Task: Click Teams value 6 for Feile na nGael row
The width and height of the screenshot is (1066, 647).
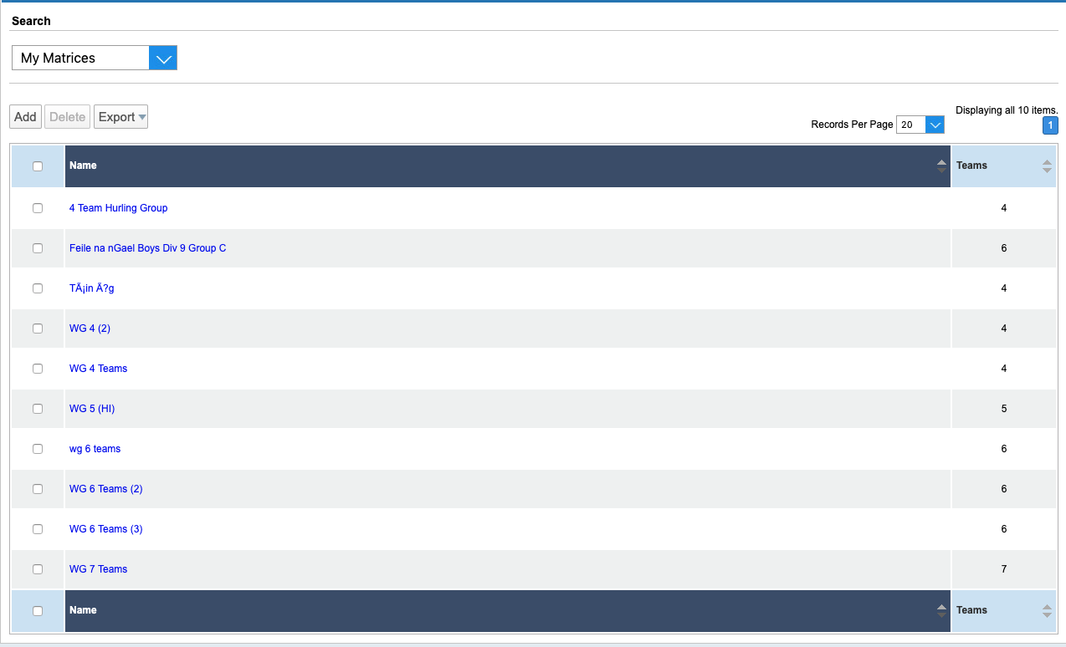Action: (x=1004, y=248)
